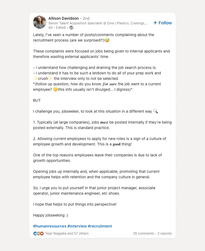Open the #humanresources hashtag
Image resolution: width=205 pixels, height=251 pixels.
point(49,226)
